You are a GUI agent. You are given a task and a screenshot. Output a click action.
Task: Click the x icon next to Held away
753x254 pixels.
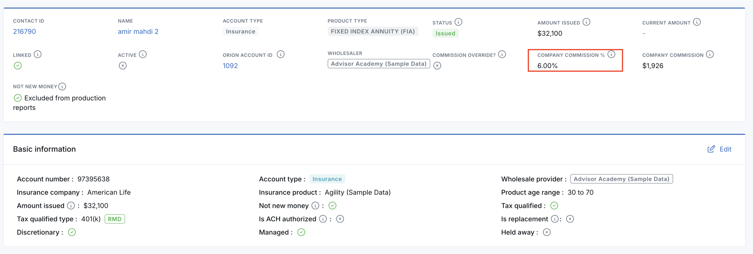tap(546, 232)
